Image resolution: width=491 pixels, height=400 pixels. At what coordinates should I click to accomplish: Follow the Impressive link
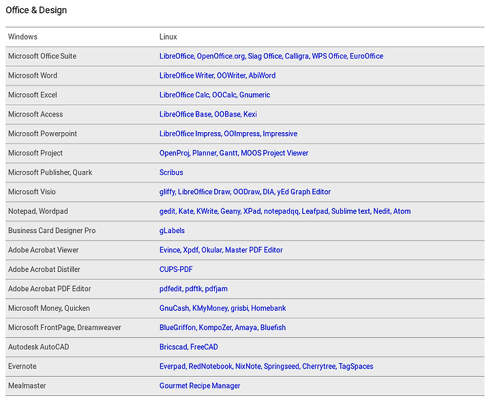[280, 134]
